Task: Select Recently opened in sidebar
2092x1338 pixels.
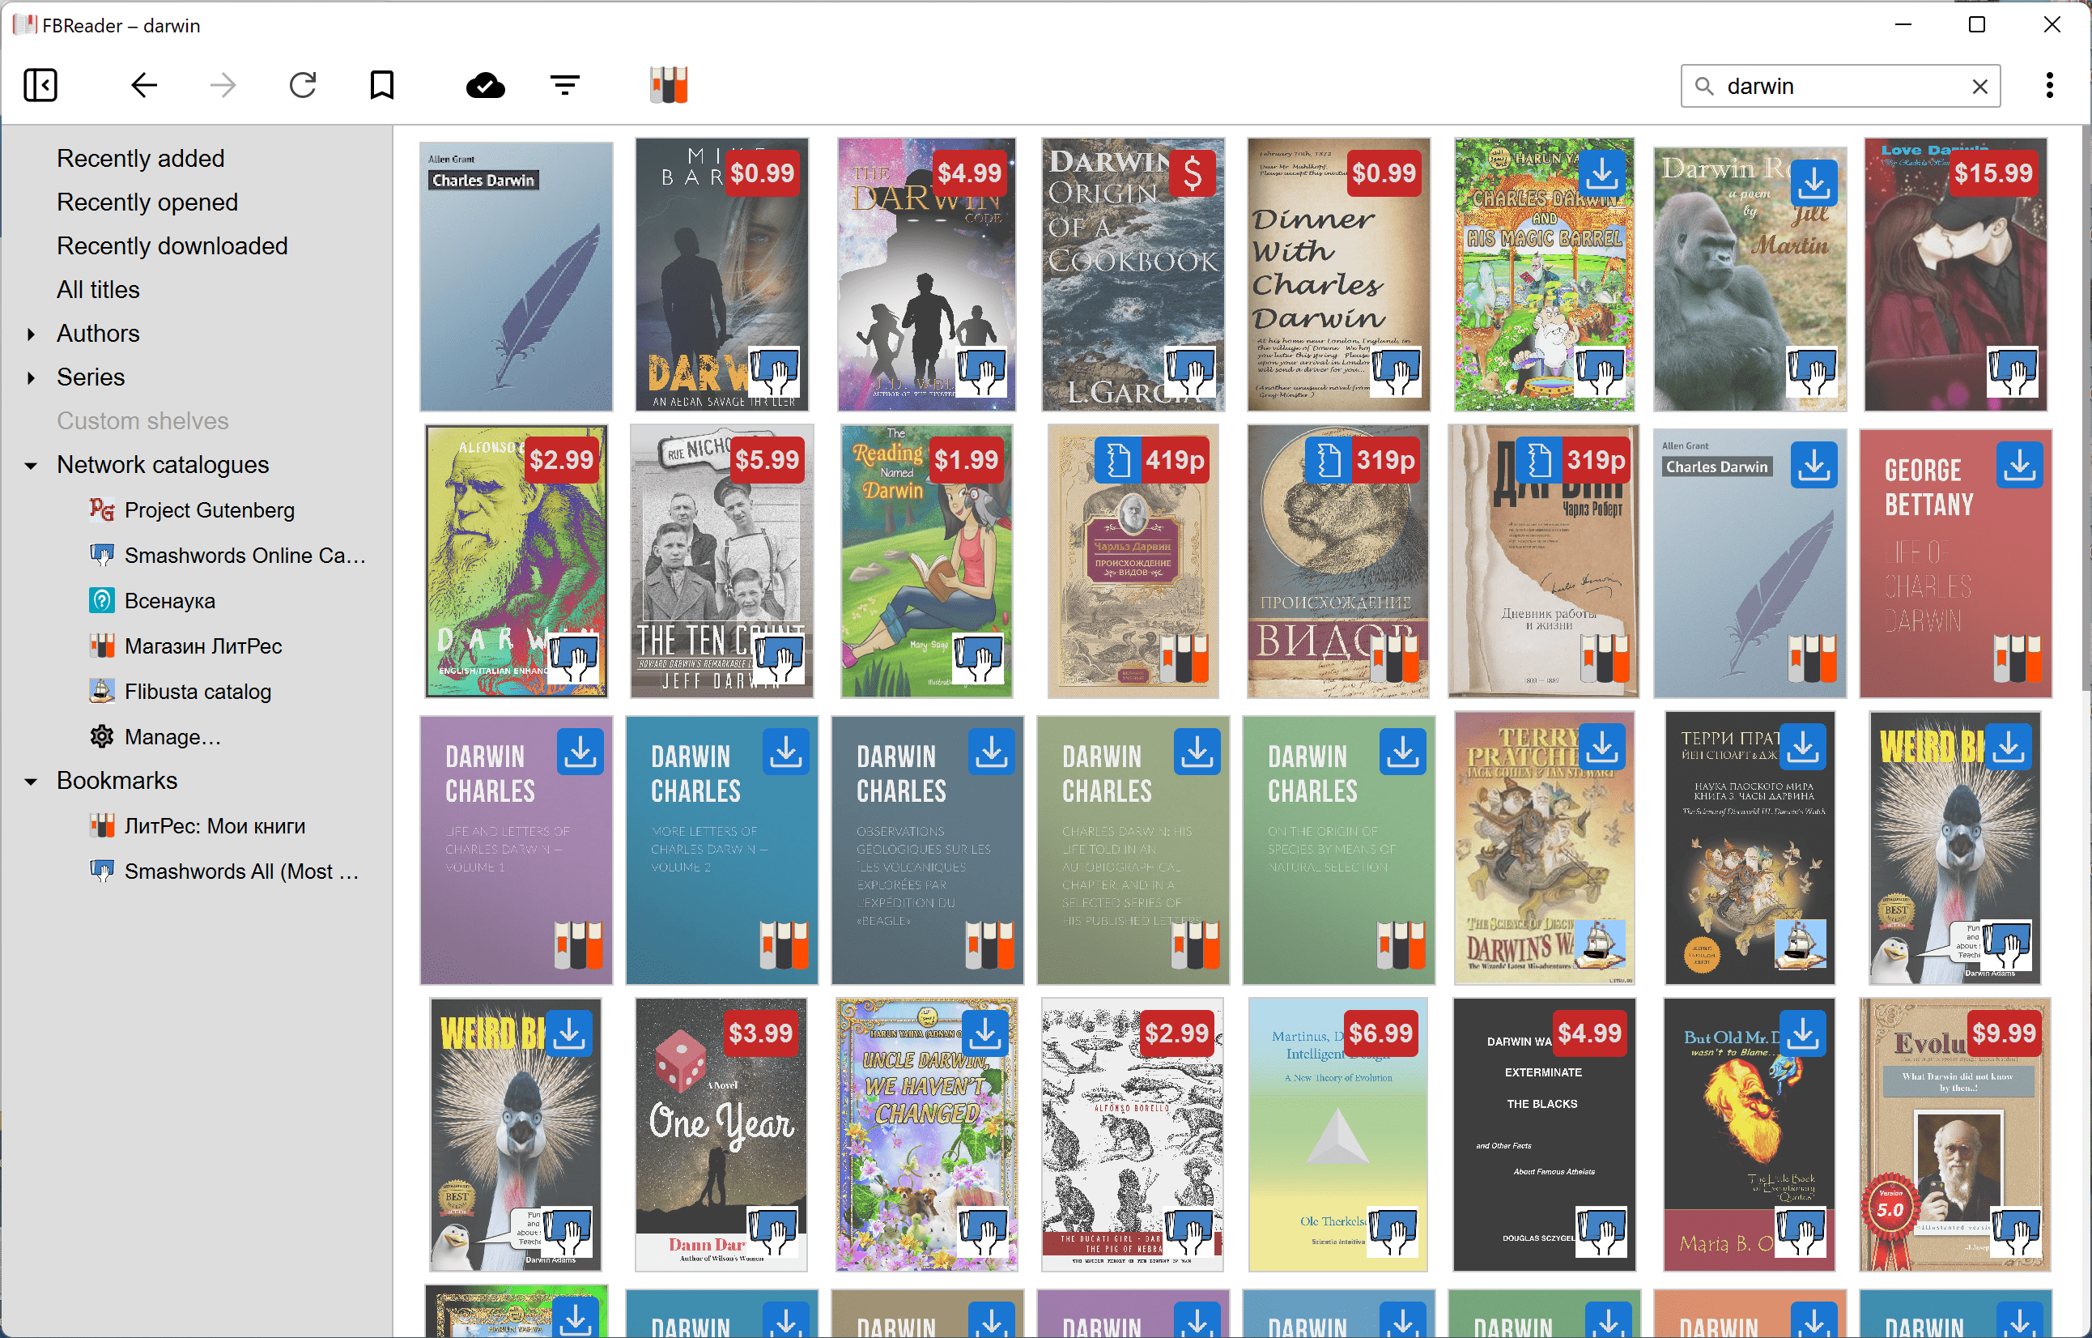Action: 147,202
